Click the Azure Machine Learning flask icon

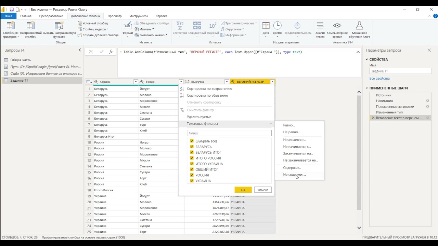click(x=359, y=26)
